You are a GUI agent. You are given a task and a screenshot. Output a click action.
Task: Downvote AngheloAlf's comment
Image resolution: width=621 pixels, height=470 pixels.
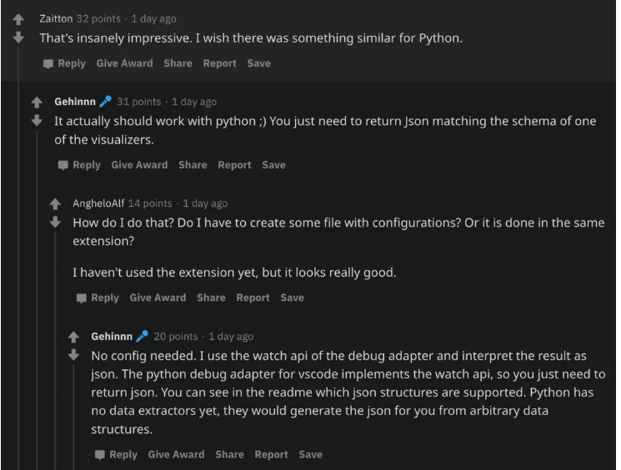tap(55, 222)
